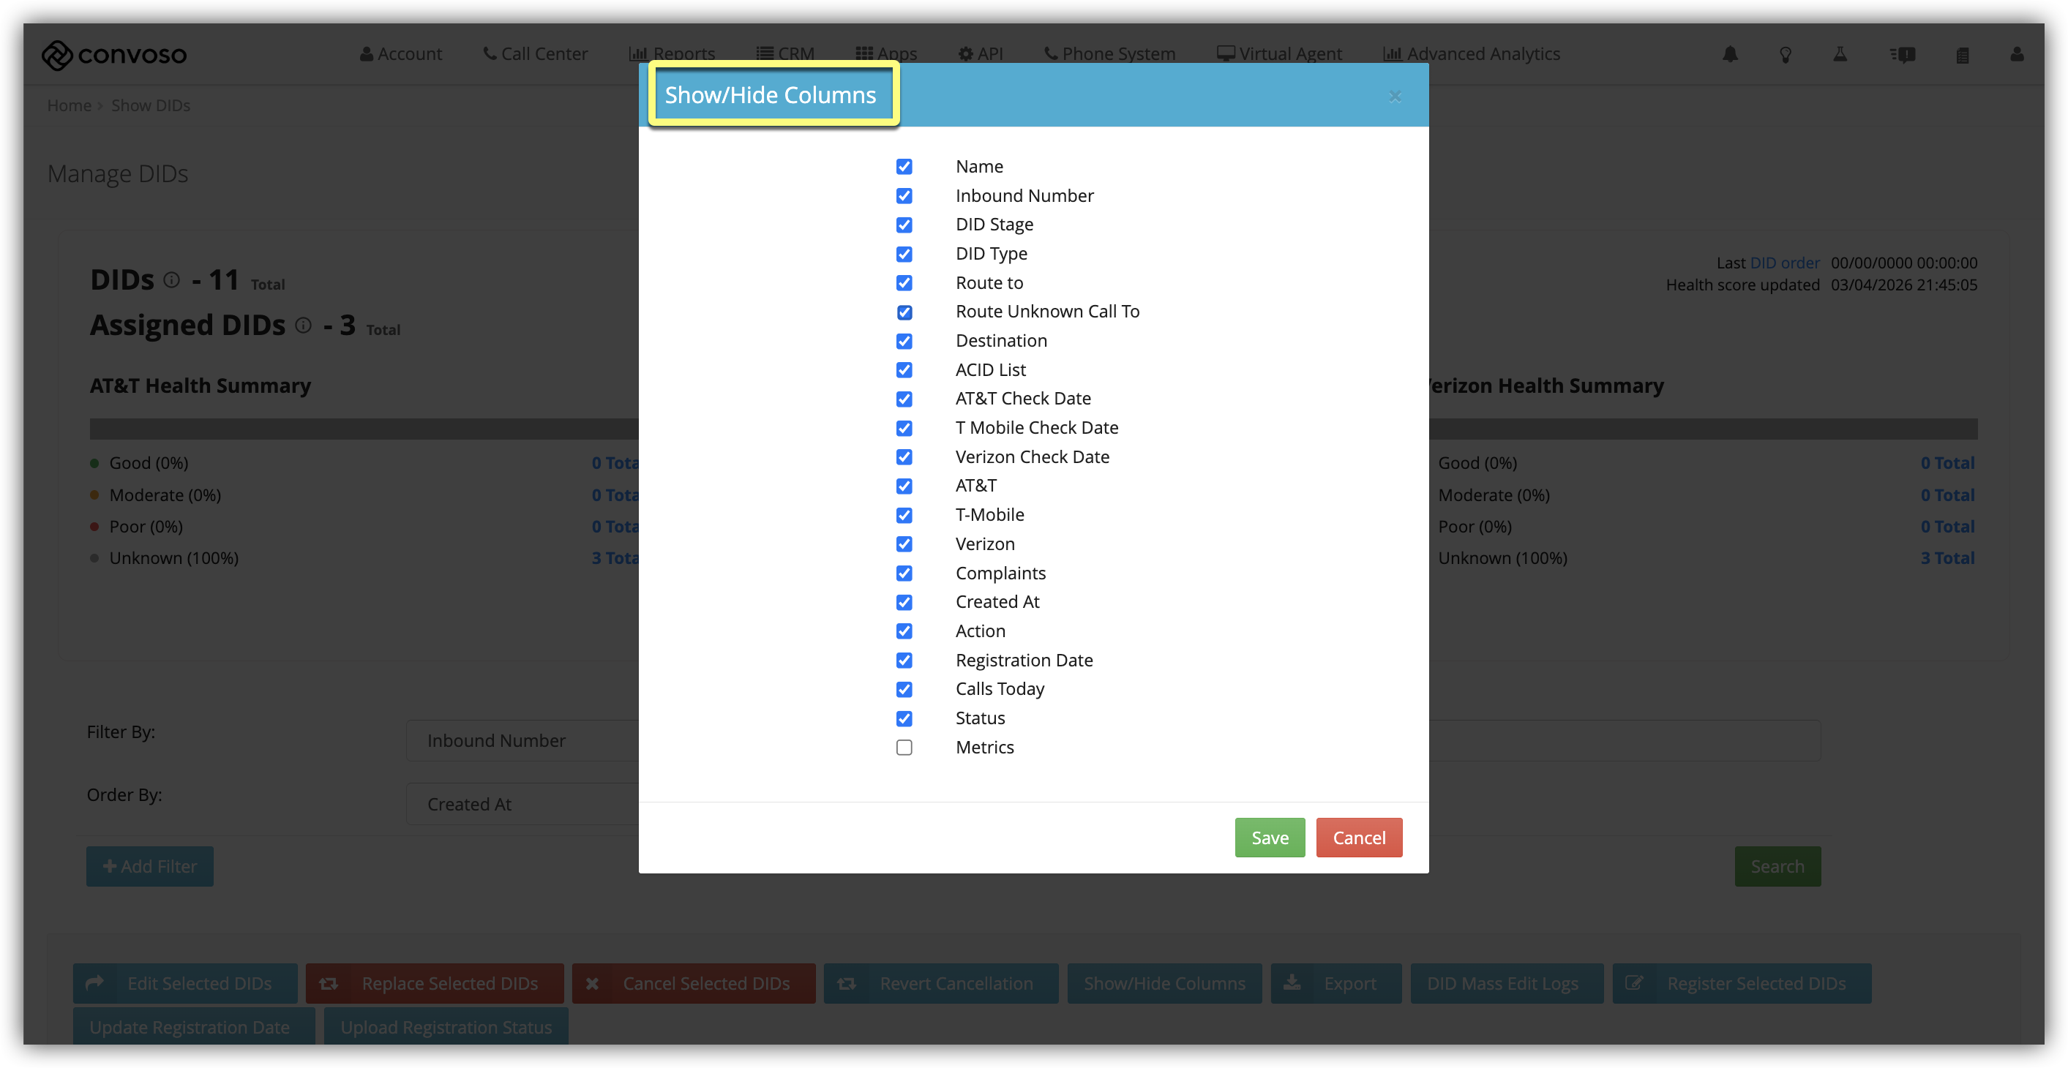Click info icon next to DIDs

pyautogui.click(x=171, y=280)
